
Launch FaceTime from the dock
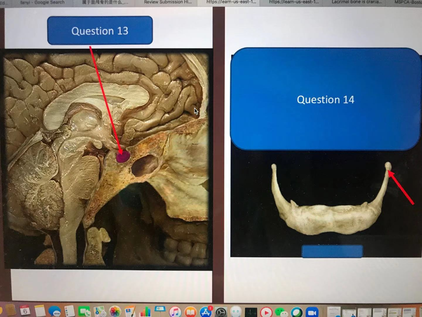(84, 312)
